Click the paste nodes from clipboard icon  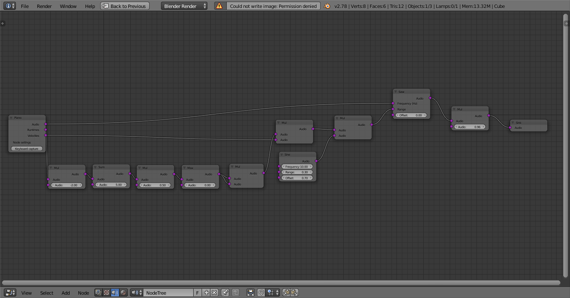point(294,293)
